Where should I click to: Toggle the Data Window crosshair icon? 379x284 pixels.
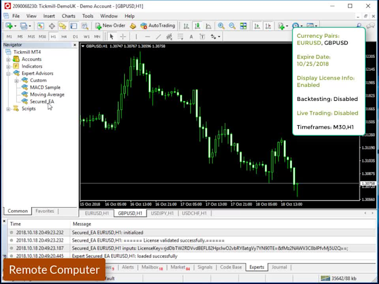point(52,26)
